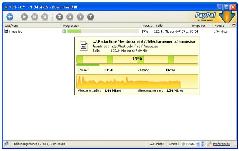Click the 120.24 Mio sur 647.09 Mio size

[129, 51]
